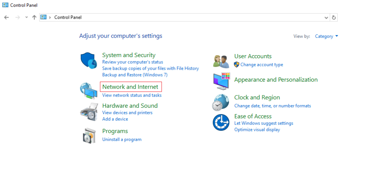The image size is (392, 192).
Task: Expand the address bar history dropdown
Action: pyautogui.click(x=326, y=18)
